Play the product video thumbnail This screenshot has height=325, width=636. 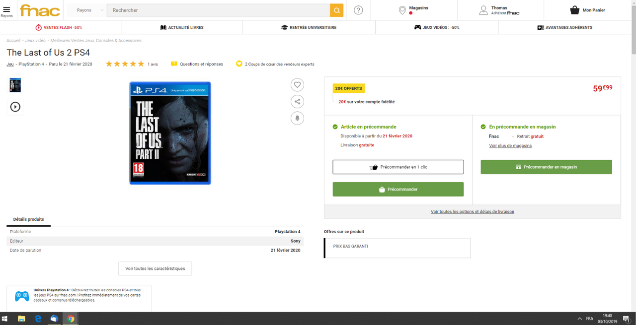pyautogui.click(x=15, y=107)
